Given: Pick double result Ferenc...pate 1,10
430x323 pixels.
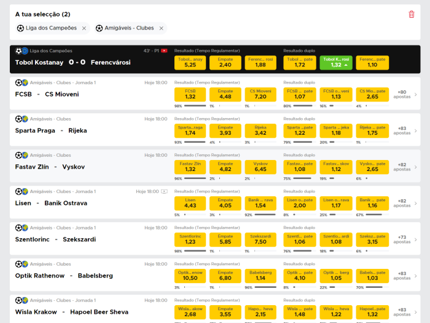Looking at the screenshot, I should pyautogui.click(x=372, y=63).
